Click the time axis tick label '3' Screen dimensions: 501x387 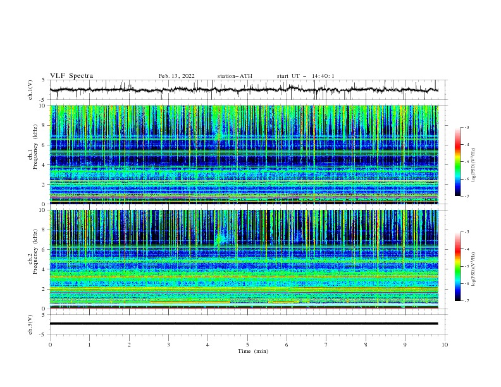[x=168, y=345]
